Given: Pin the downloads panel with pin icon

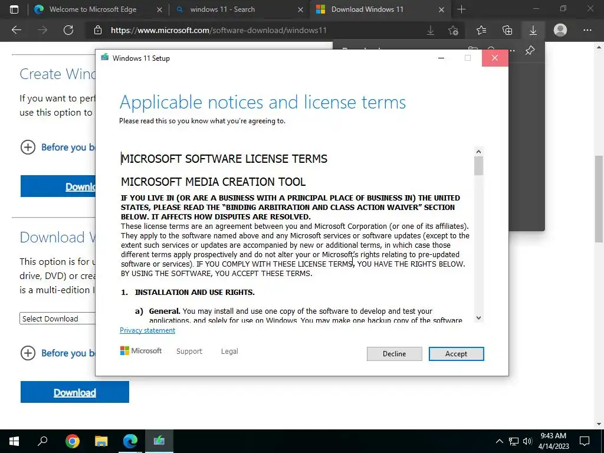Looking at the screenshot, I should click(530, 50).
